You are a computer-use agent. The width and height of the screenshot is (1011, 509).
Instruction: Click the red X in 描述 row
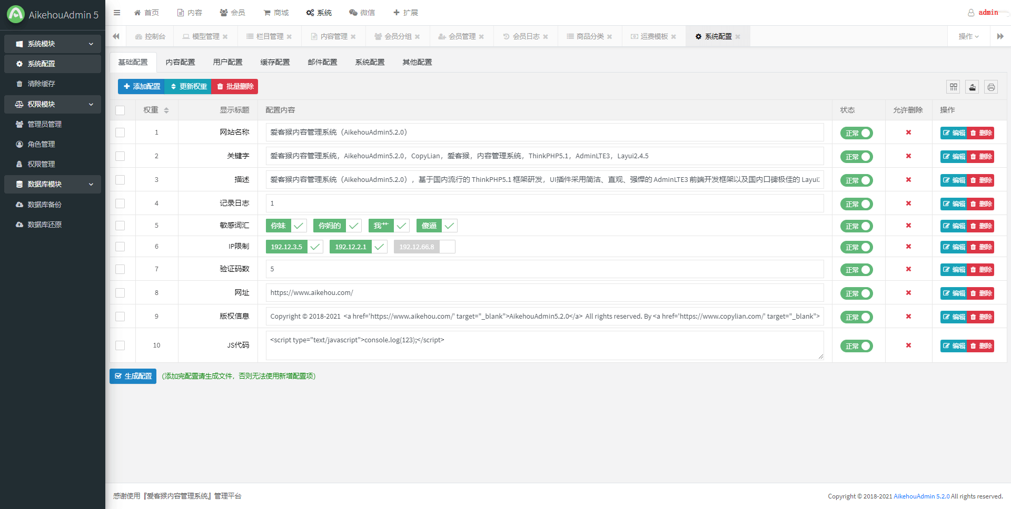[908, 180]
